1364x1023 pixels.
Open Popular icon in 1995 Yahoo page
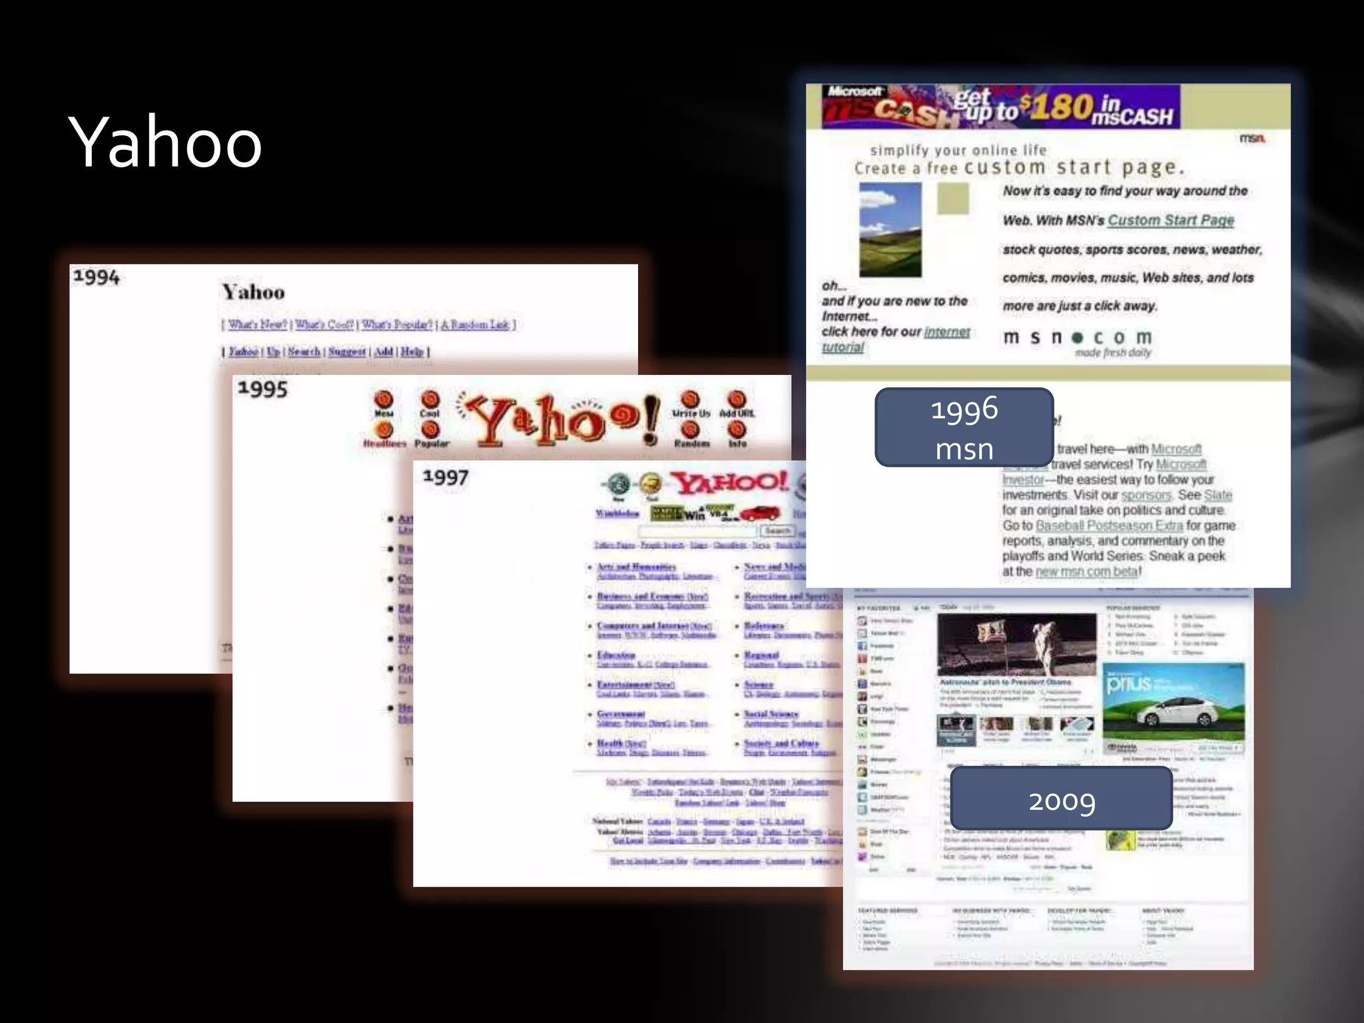click(432, 434)
